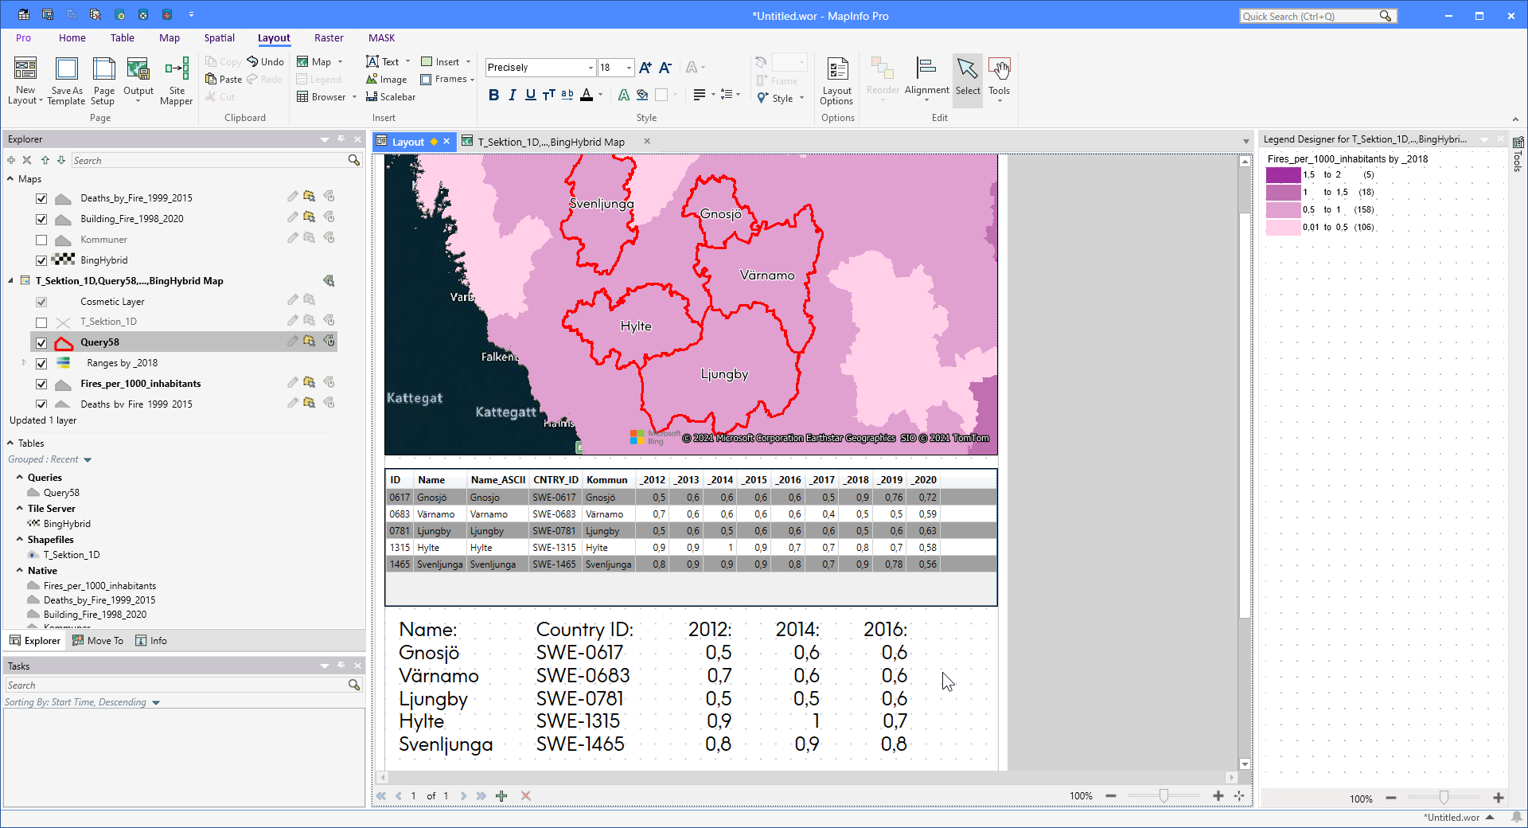The height and width of the screenshot is (828, 1528).
Task: Click the Quick Search input box
Action: (1310, 16)
